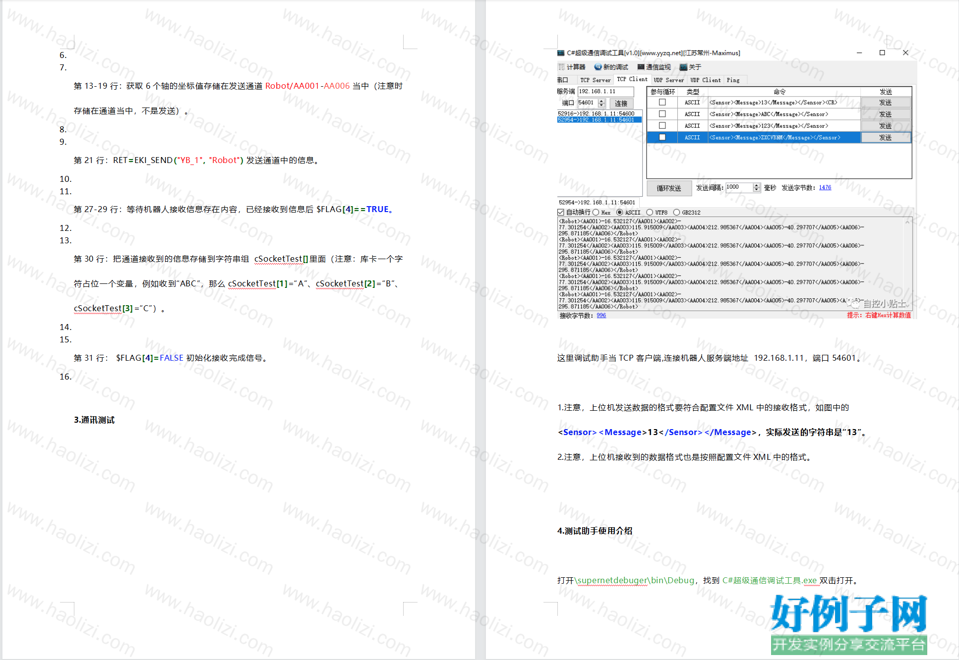Select the UTF8 encoding radio button
The image size is (959, 660).
650,212
